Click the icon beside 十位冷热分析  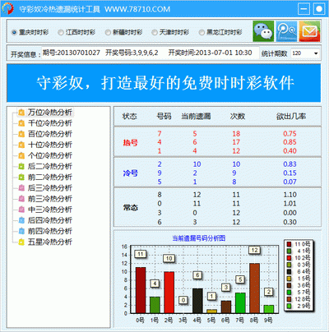pos(21,145)
